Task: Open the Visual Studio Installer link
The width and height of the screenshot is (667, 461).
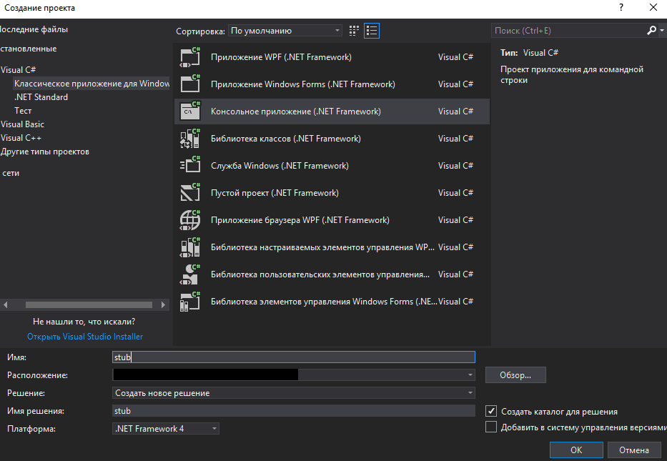Action: click(85, 337)
